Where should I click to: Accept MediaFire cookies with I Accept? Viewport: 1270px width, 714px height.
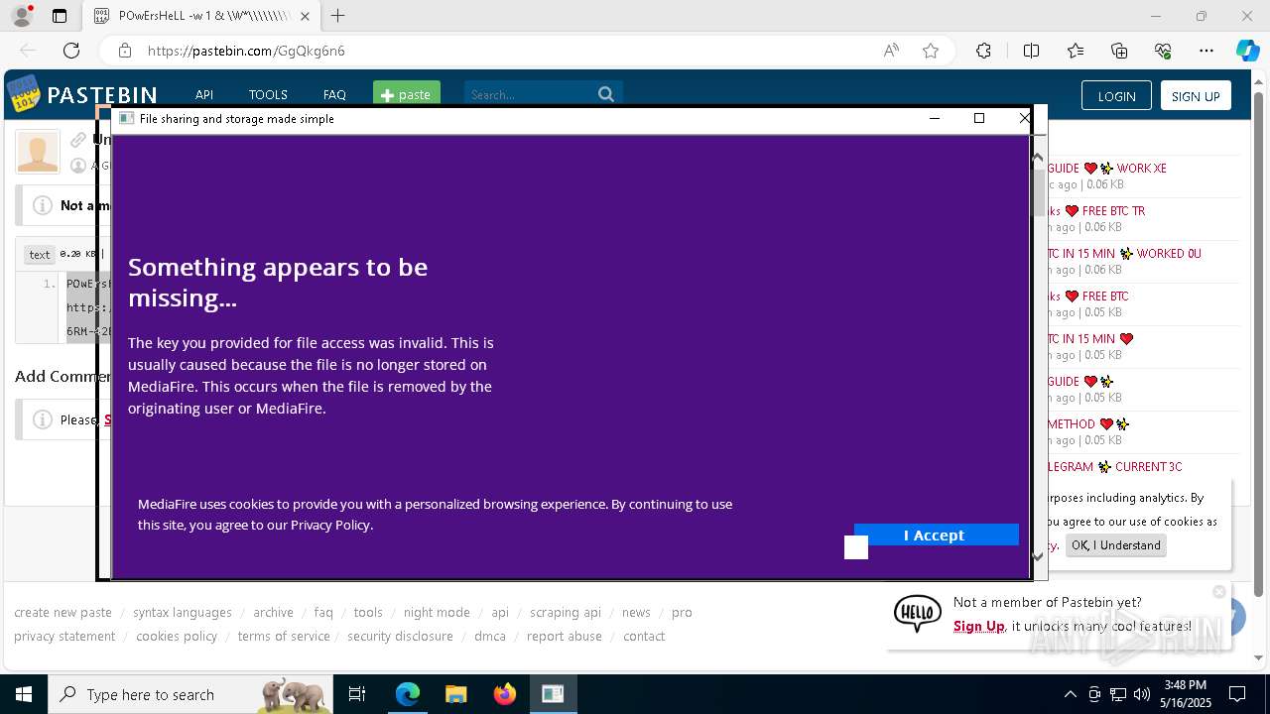coord(936,535)
